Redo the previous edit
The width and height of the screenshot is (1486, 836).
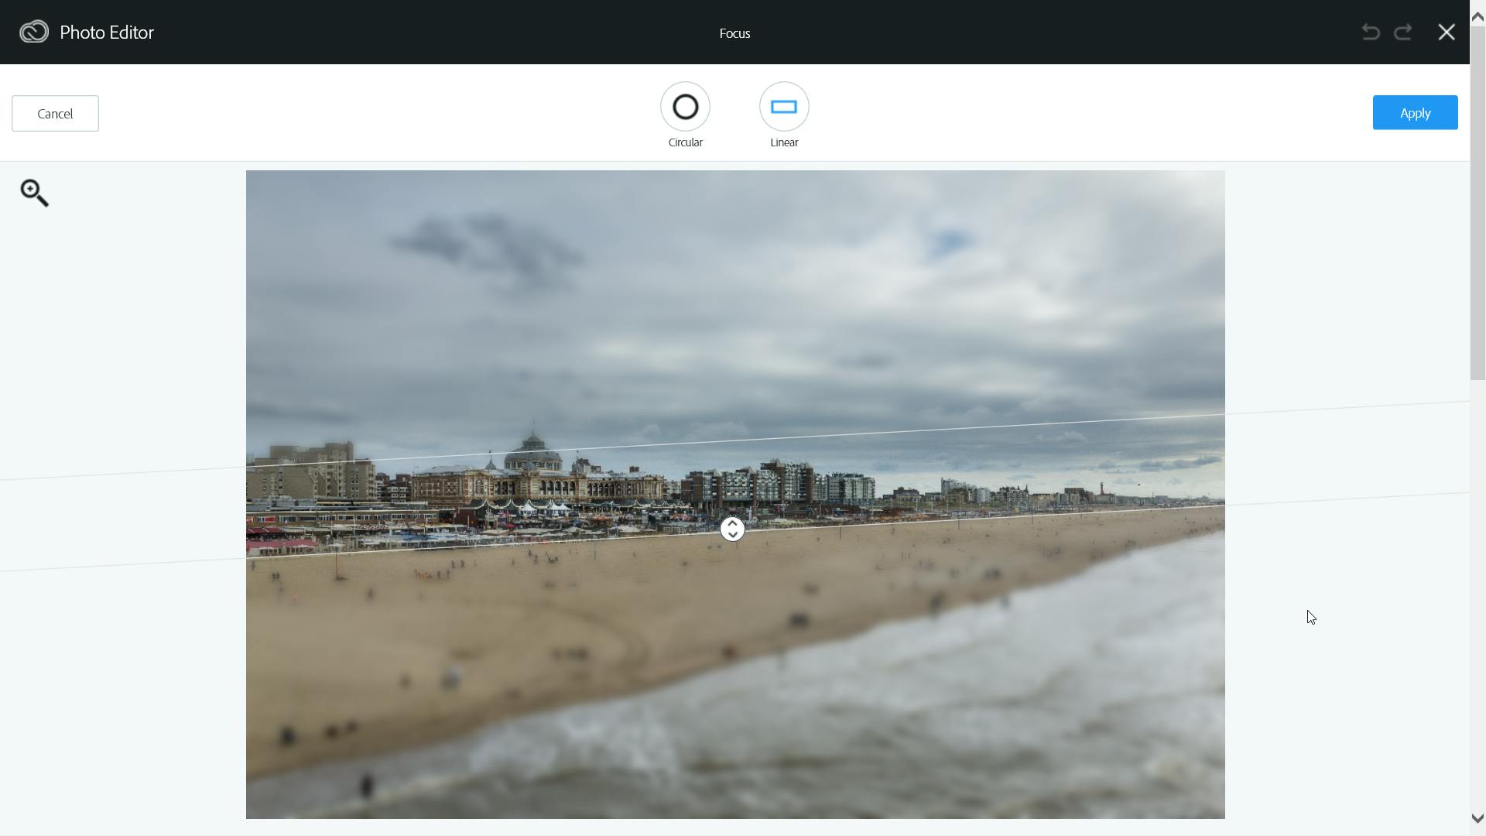pyautogui.click(x=1403, y=32)
